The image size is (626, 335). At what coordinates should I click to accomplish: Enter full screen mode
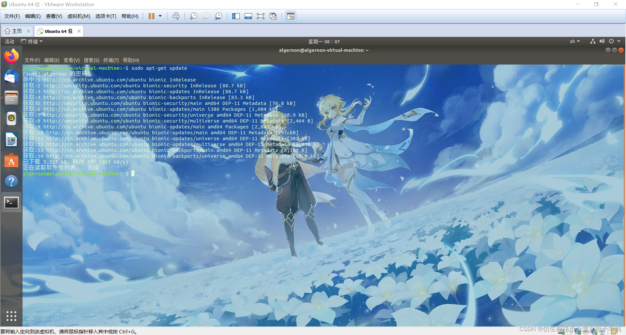click(261, 16)
